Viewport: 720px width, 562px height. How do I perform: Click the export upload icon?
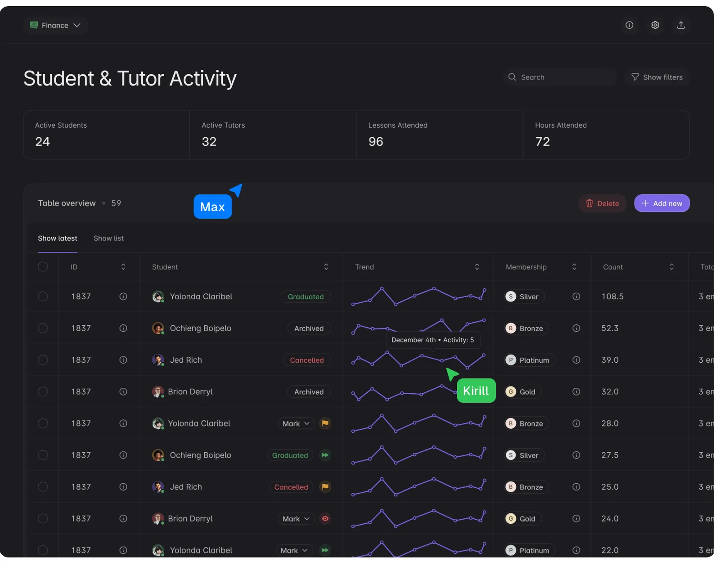681,25
